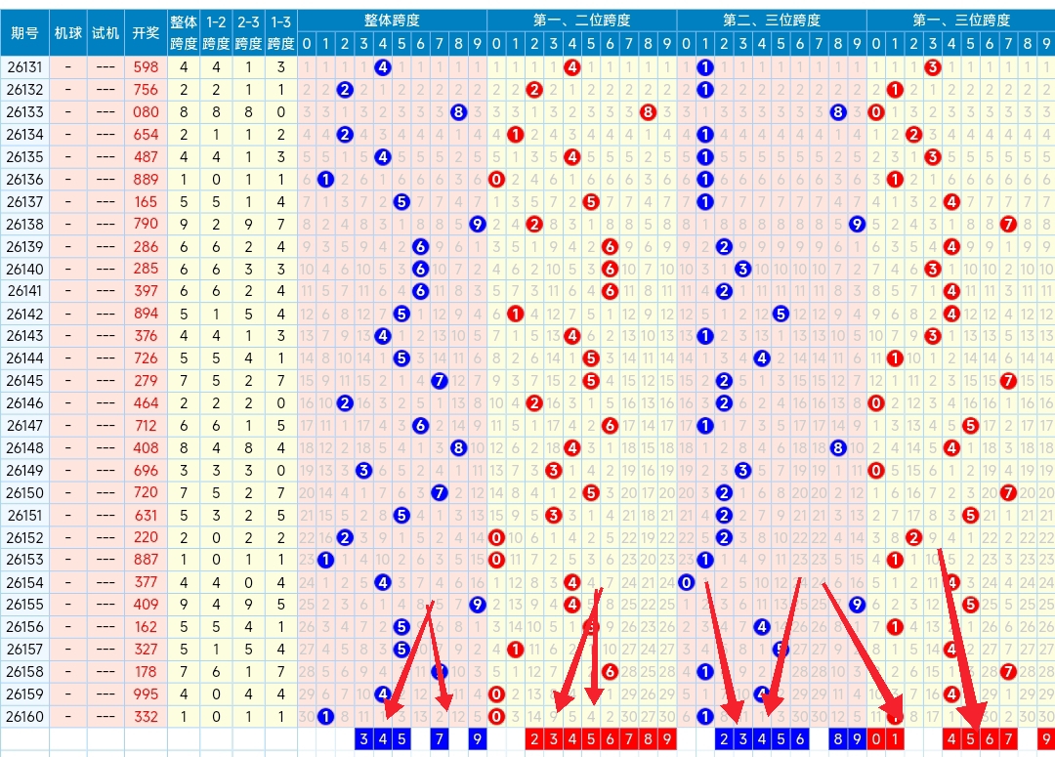The width and height of the screenshot is (1055, 757).
Task: Click draw result 165
Action: point(146,201)
